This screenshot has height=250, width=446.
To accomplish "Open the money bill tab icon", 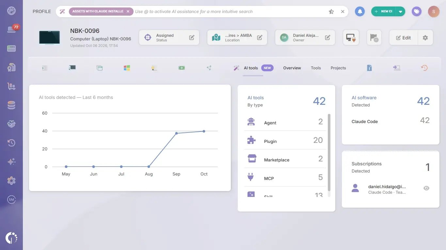I will pos(182,68).
